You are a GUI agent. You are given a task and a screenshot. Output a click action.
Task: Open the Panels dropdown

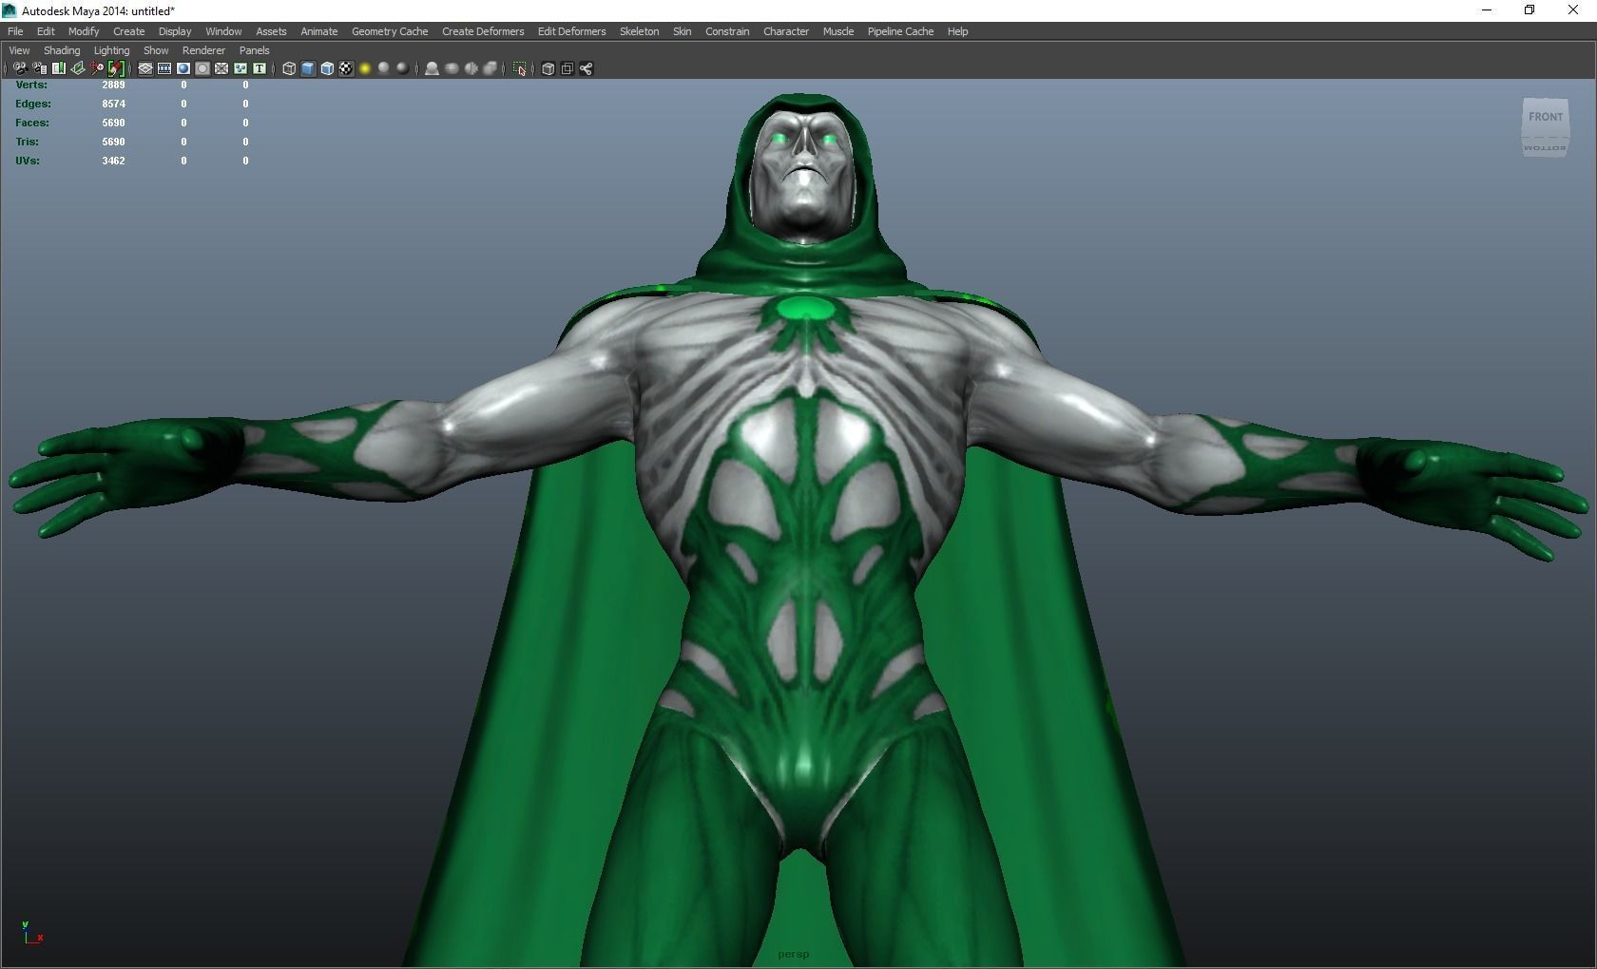[254, 50]
